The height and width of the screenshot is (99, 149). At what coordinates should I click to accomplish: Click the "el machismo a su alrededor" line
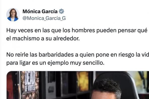43,39
